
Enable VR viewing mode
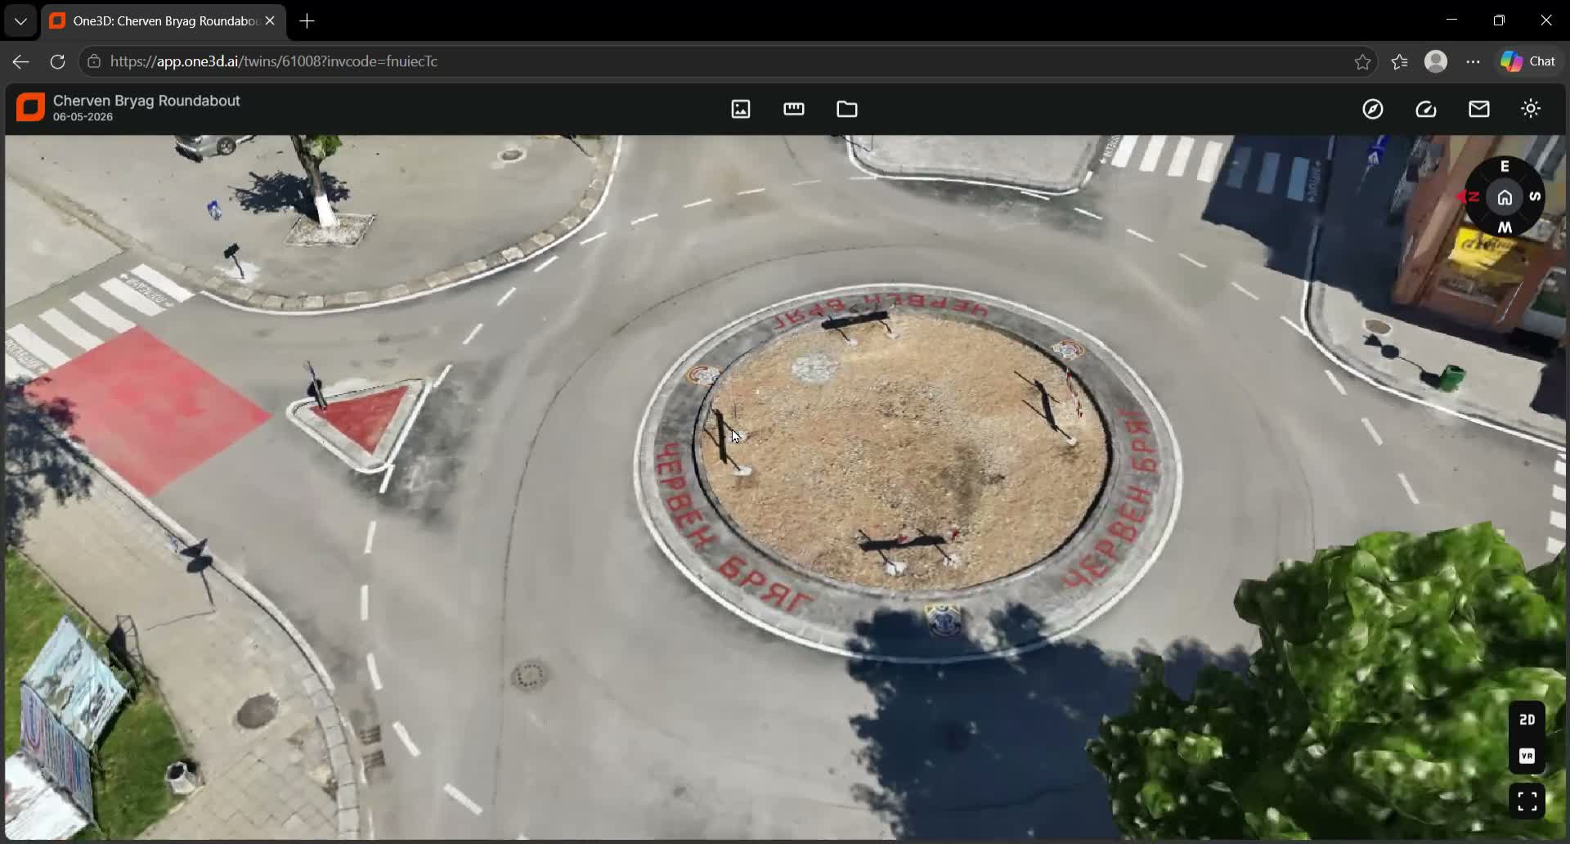1527,756
